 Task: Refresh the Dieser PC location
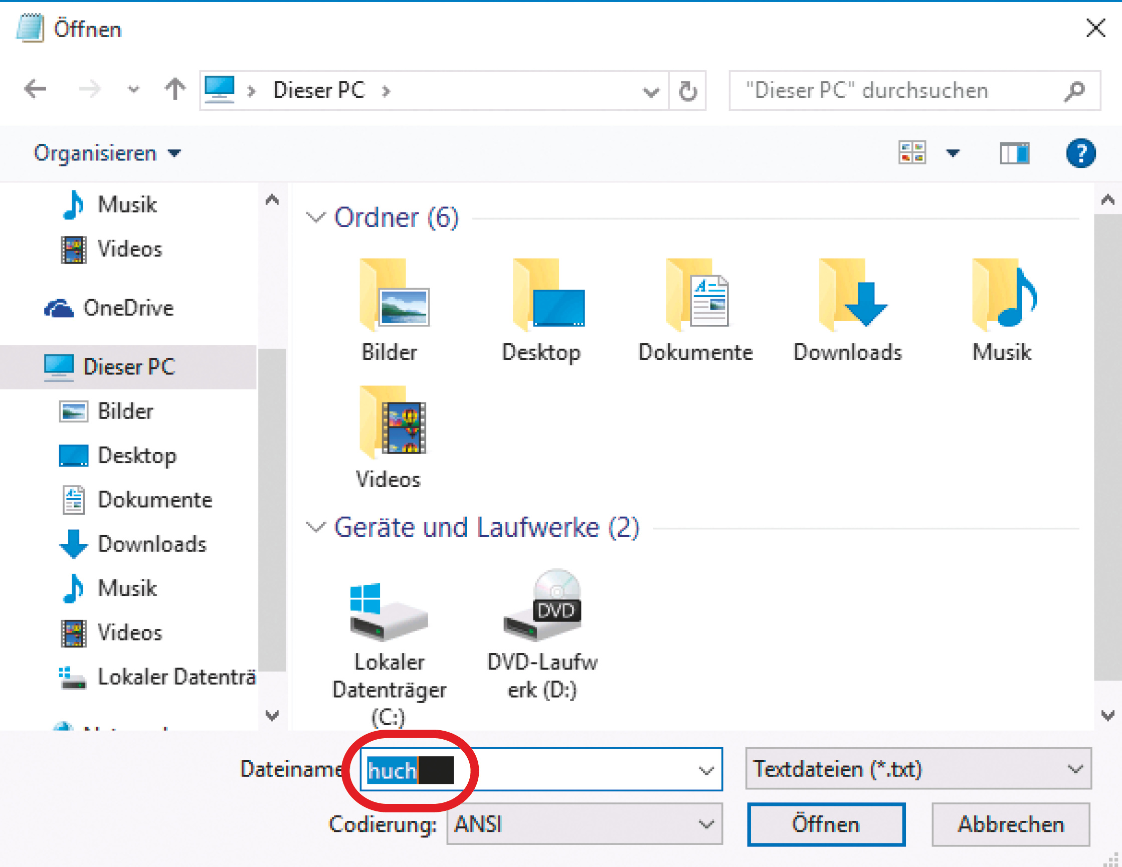687,91
